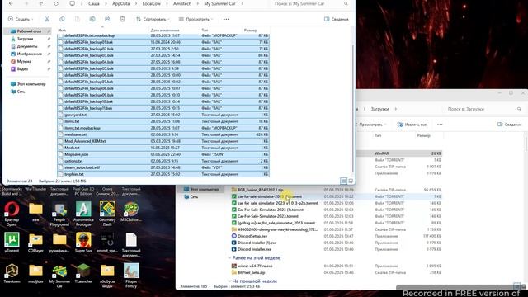The width and height of the screenshot is (528, 297).
Task: Toggle Сведения pane in Загрузки window
Action: (x=510, y=125)
